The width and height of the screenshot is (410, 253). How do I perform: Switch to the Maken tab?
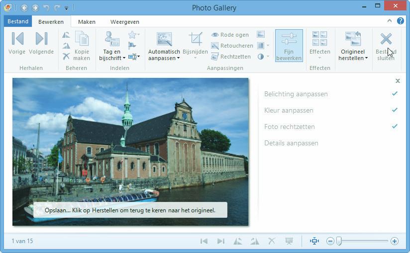tap(87, 22)
